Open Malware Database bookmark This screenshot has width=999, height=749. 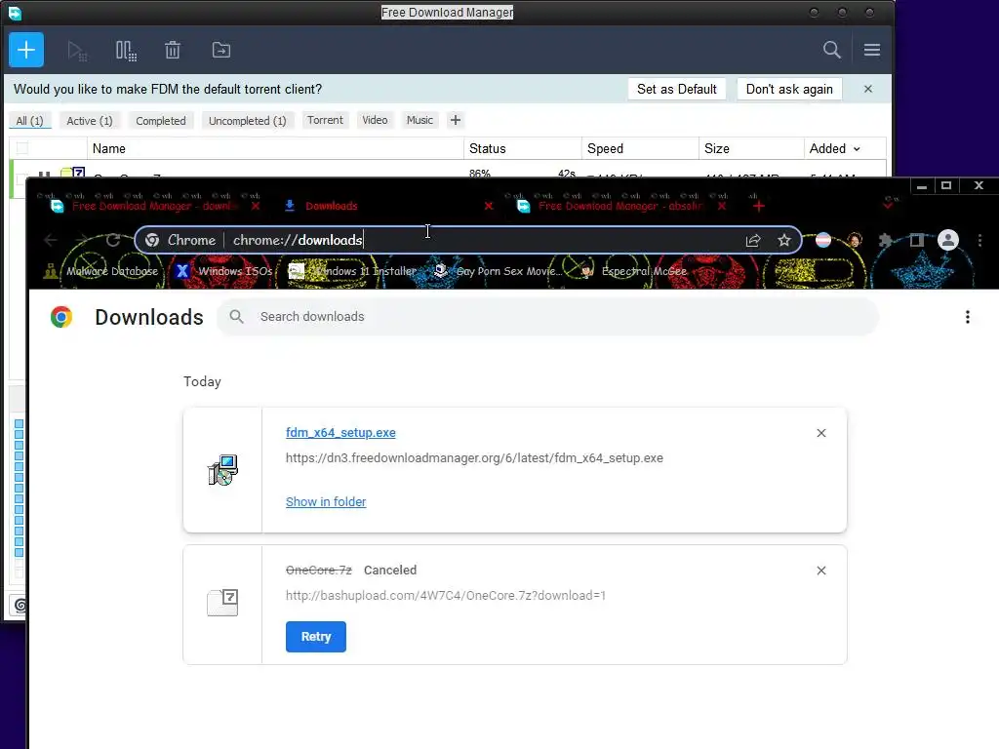click(x=100, y=271)
